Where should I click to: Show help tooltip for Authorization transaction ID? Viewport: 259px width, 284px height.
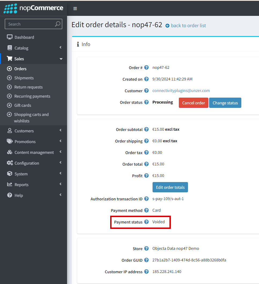(146, 199)
